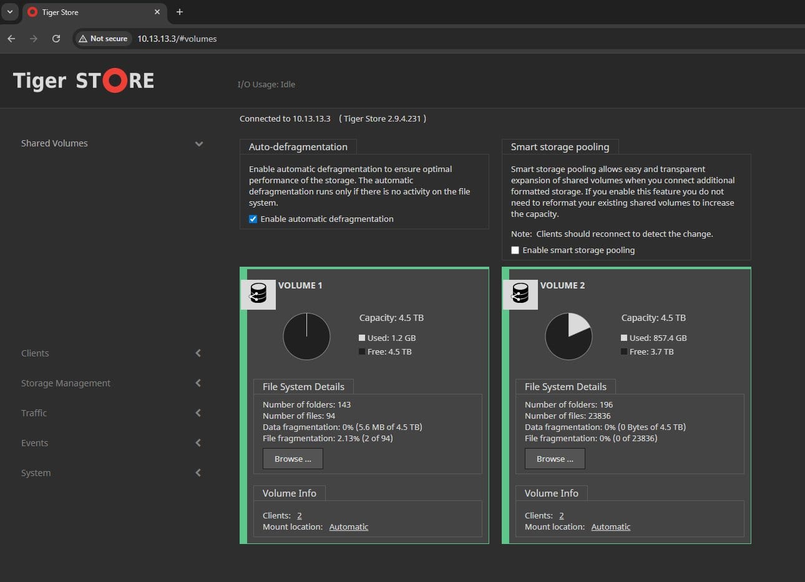
Task: Disable the automatic defragmentation checkbox
Action: pyautogui.click(x=253, y=219)
